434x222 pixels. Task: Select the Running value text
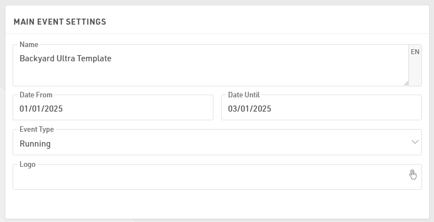(35, 144)
